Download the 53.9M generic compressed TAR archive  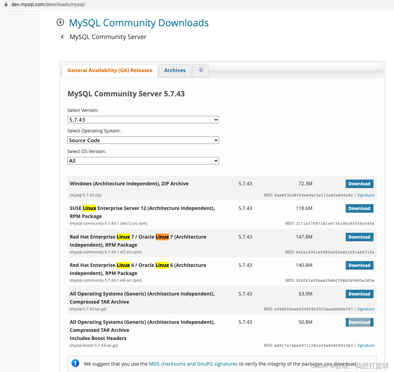(x=359, y=294)
